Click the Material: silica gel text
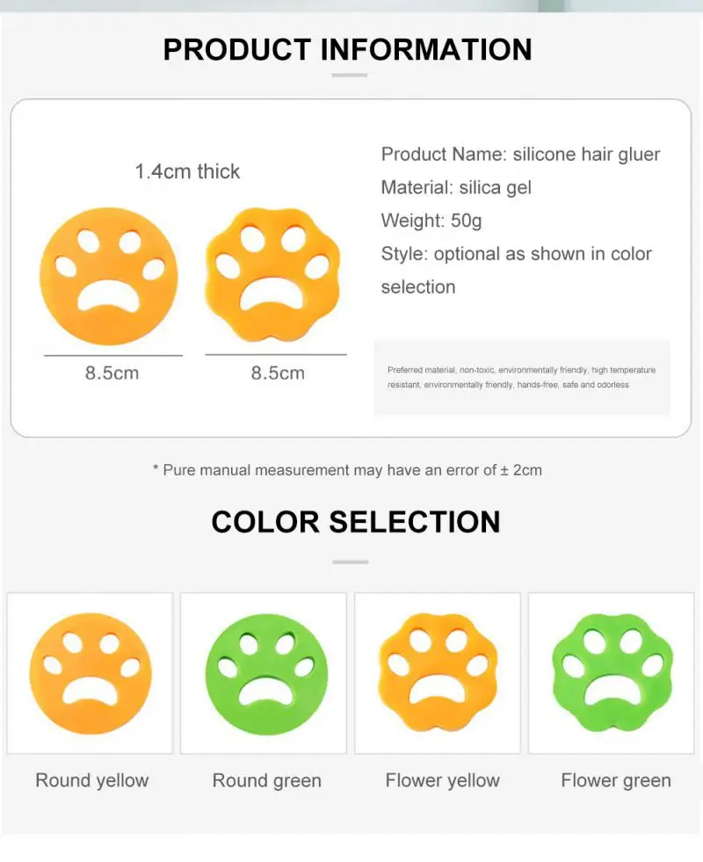The height and width of the screenshot is (862, 703). (456, 187)
